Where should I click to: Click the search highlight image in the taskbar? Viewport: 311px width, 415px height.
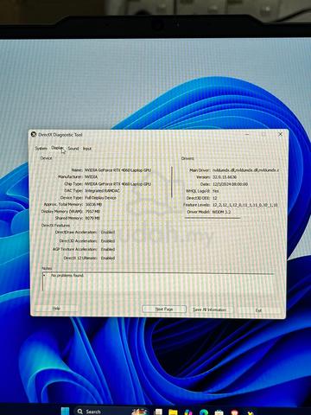140,412
